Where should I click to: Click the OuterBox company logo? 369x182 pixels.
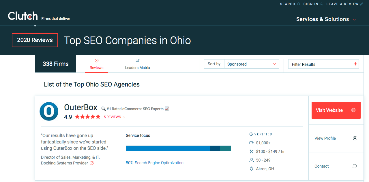49,111
